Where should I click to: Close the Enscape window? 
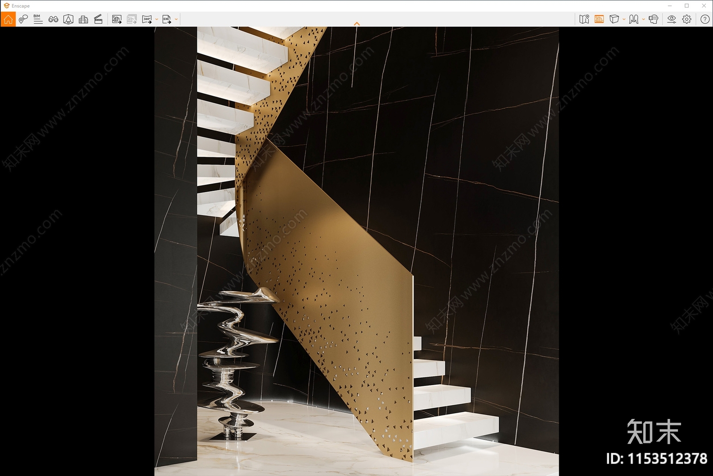click(x=704, y=6)
